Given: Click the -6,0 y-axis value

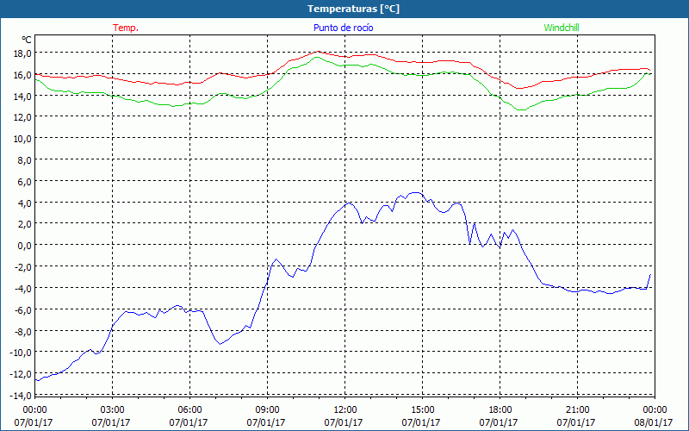Looking at the screenshot, I should click(23, 309).
